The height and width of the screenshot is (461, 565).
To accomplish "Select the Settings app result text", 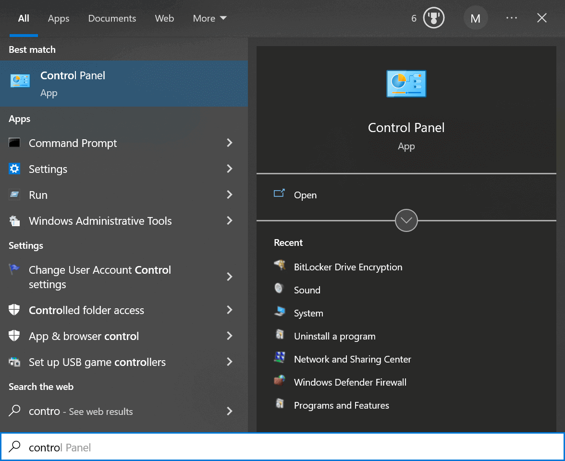I will click(48, 169).
